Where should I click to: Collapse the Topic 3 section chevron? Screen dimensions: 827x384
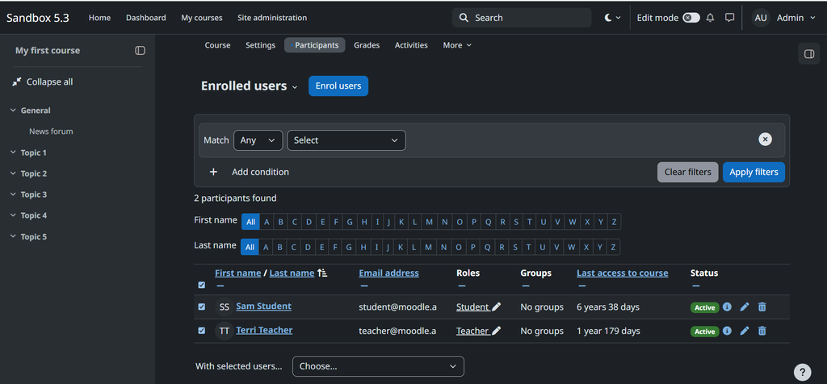(13, 194)
